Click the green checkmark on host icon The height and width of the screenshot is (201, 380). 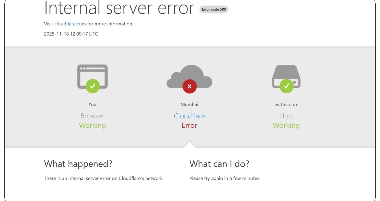(x=286, y=86)
